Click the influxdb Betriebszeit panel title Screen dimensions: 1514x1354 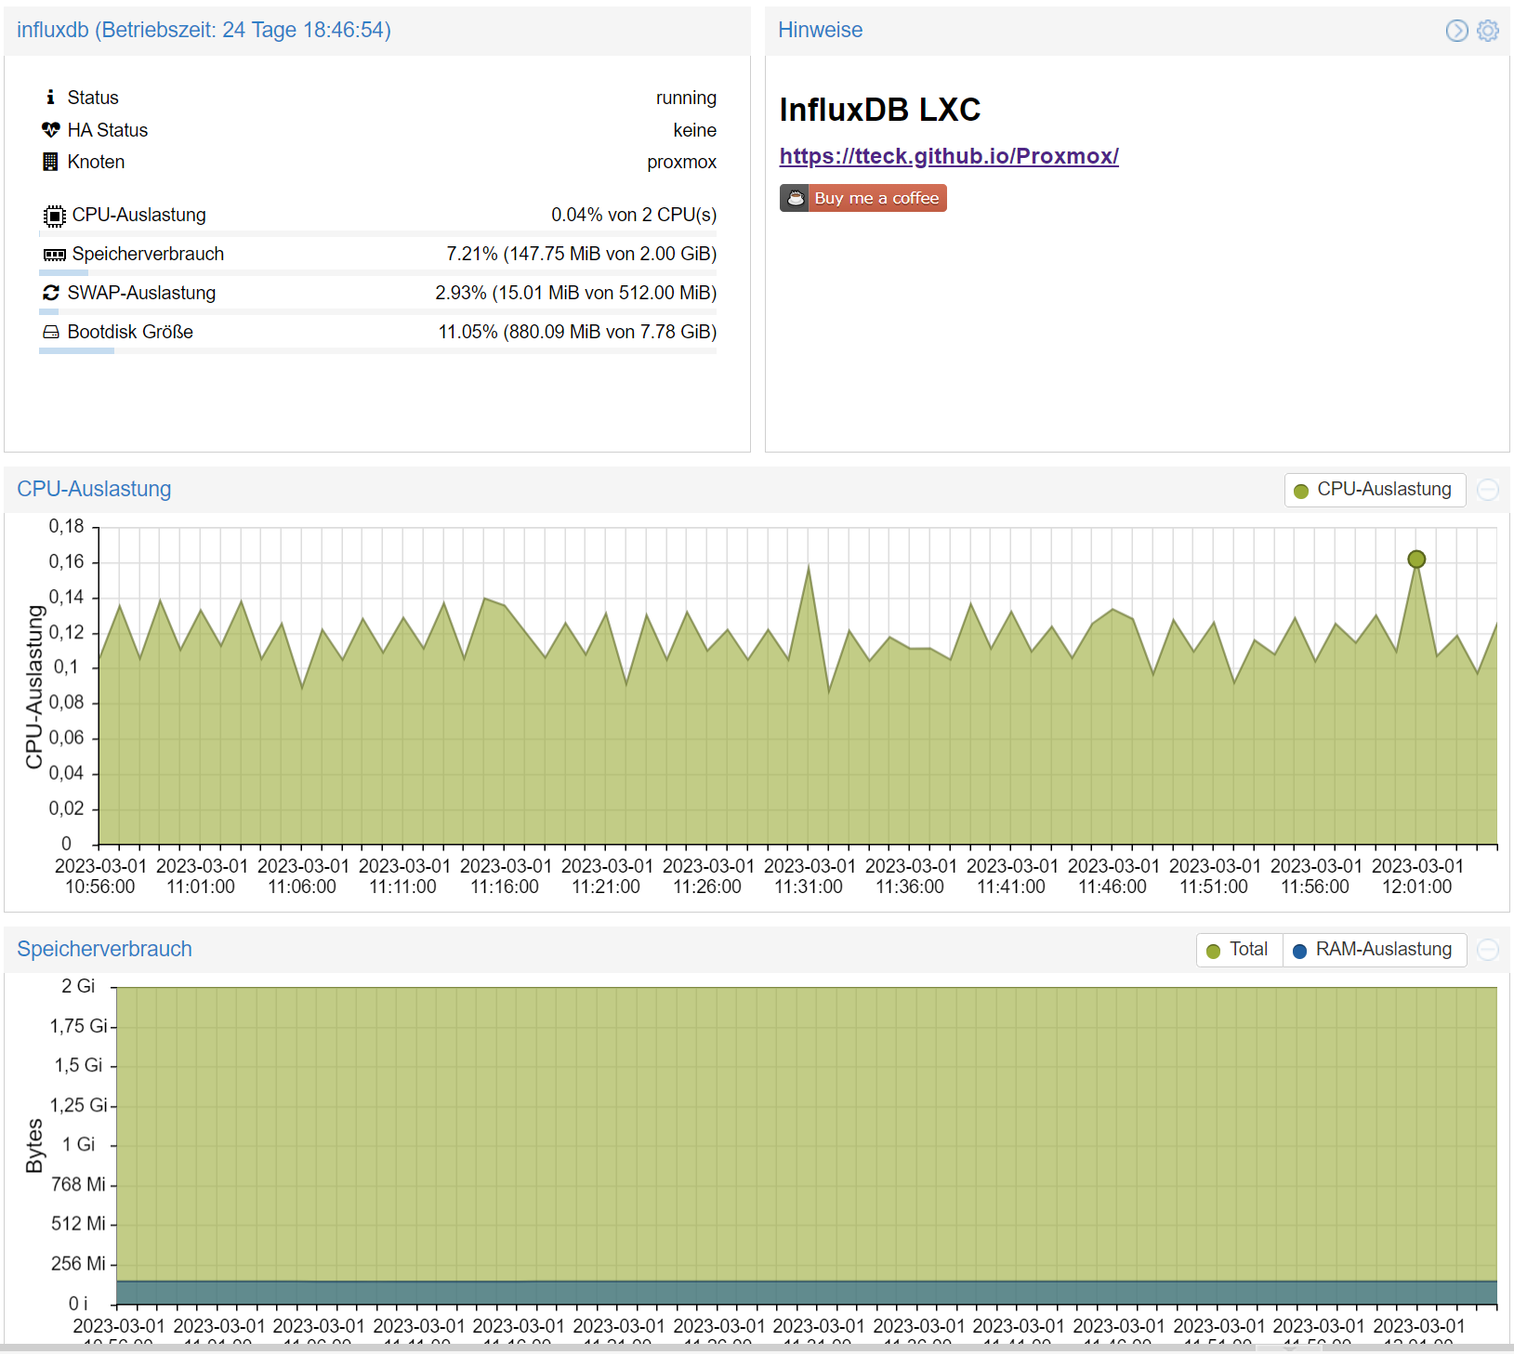(x=204, y=30)
